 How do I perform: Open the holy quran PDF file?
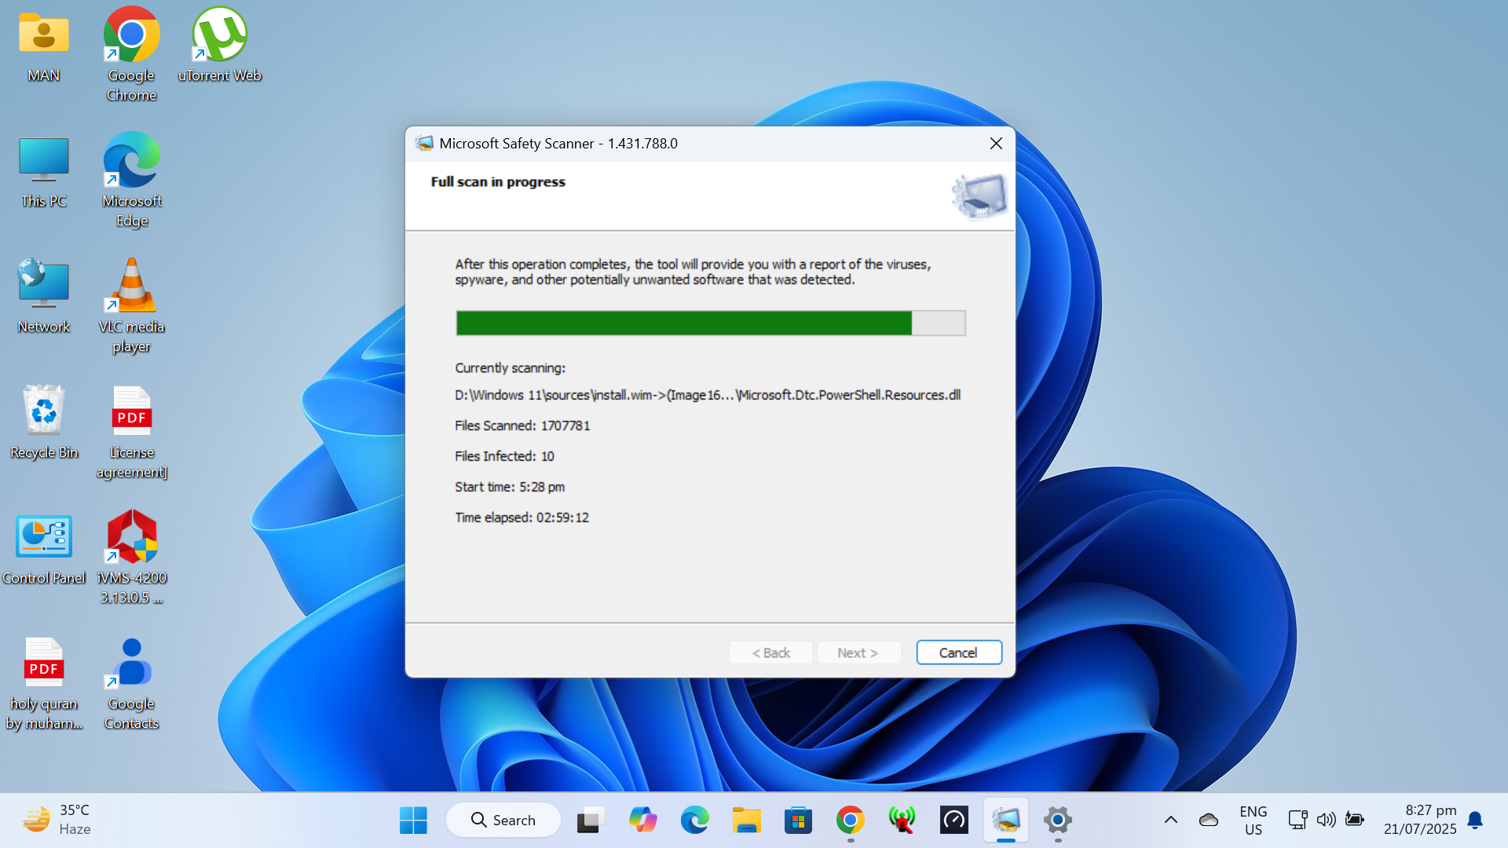pyautogui.click(x=43, y=662)
